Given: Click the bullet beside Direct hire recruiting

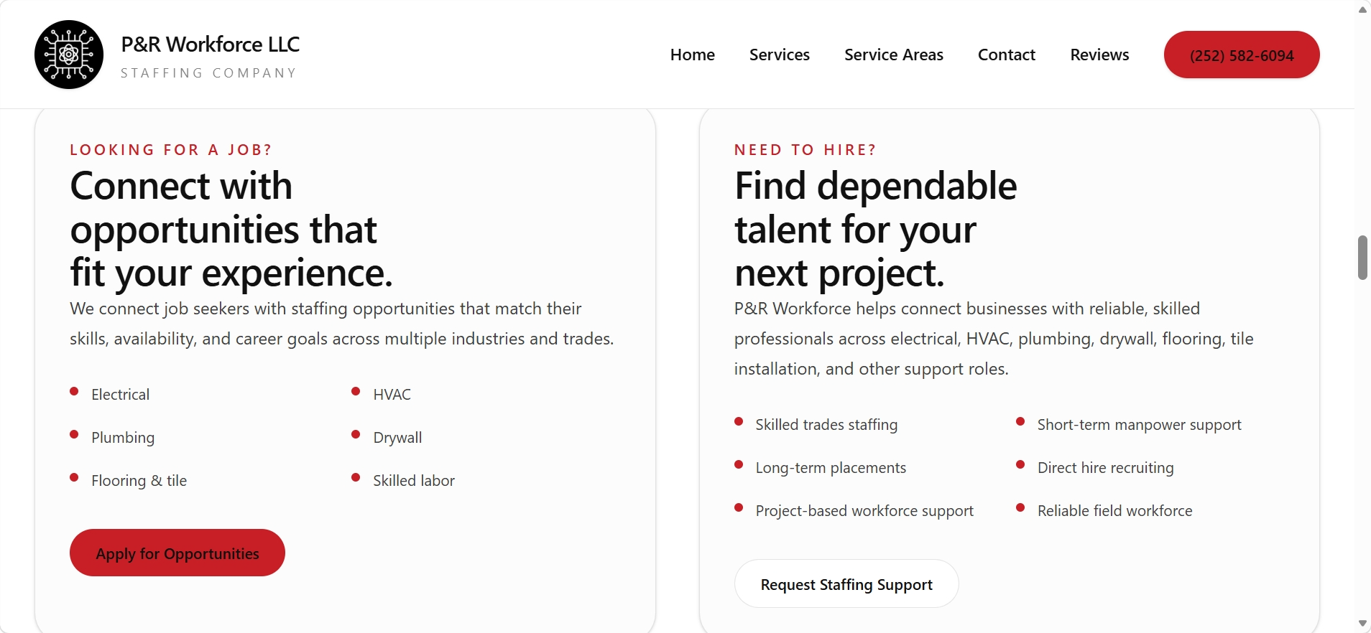Looking at the screenshot, I should pos(1020,464).
